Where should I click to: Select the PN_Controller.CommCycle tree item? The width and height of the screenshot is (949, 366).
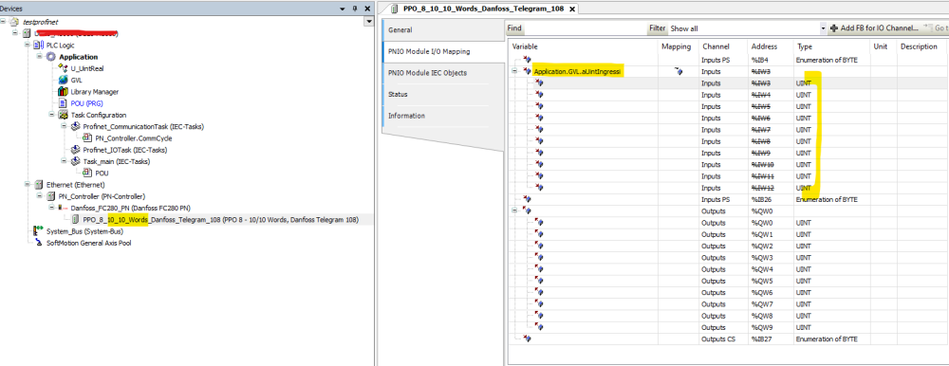click(133, 137)
